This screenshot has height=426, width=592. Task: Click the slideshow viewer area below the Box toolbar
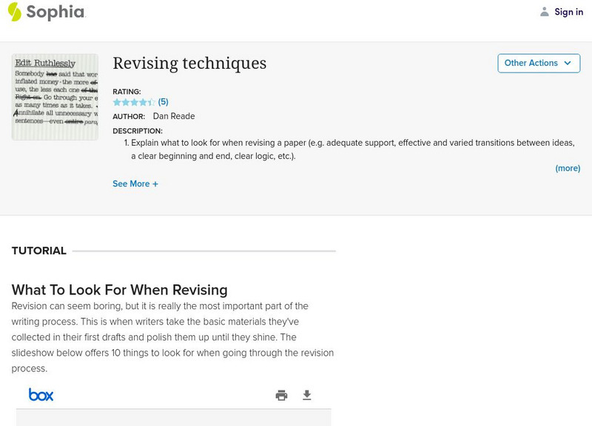pos(173,417)
